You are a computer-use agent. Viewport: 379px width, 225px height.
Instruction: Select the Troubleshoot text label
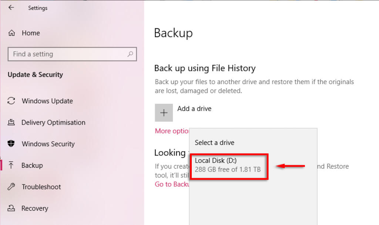(41, 187)
